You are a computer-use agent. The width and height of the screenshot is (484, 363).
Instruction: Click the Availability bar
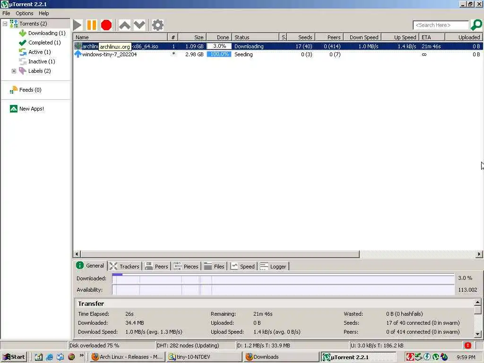[283, 290]
